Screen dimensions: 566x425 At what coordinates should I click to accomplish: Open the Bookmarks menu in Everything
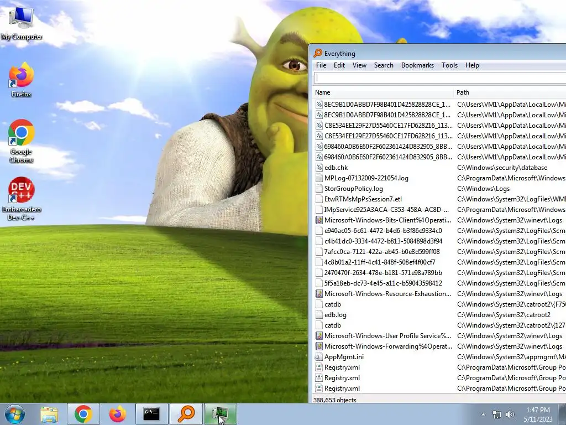click(417, 65)
